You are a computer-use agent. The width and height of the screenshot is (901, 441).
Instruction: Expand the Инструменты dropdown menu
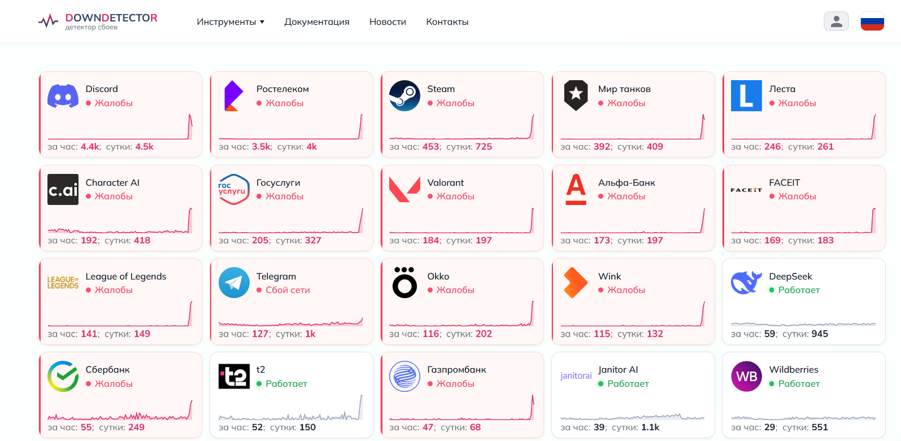tap(230, 22)
